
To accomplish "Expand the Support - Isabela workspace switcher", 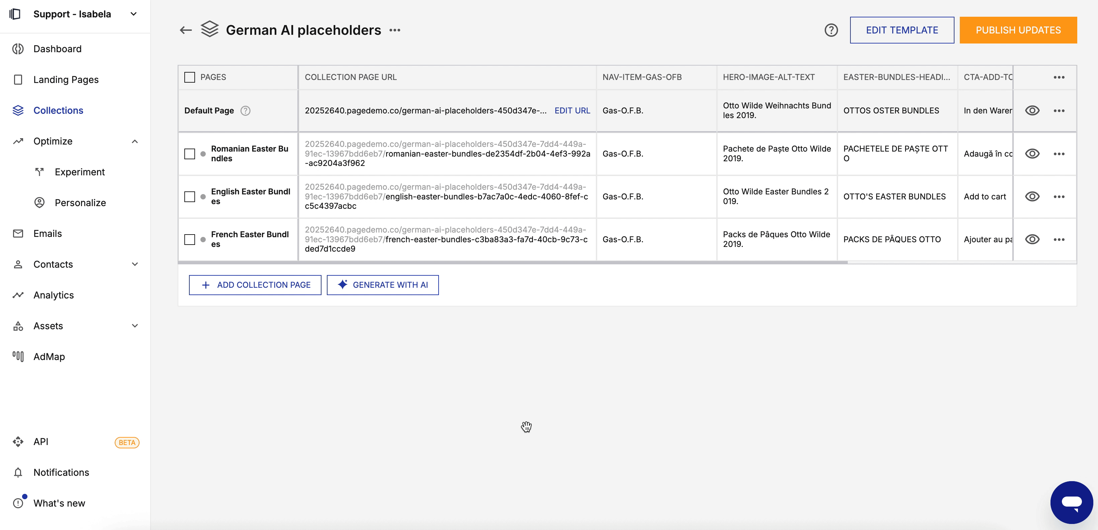I will [x=133, y=14].
